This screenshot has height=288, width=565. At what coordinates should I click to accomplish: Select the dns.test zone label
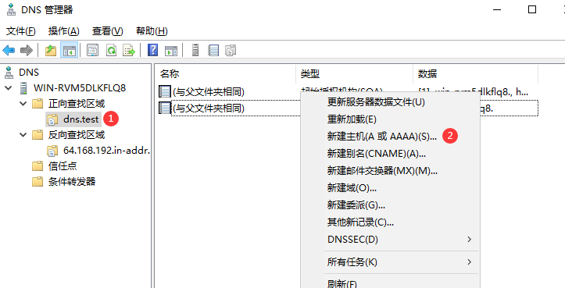81,119
